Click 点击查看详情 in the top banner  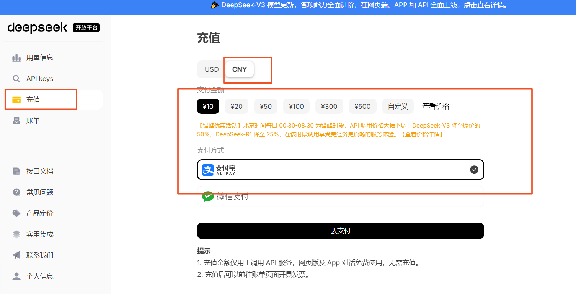(x=484, y=5)
